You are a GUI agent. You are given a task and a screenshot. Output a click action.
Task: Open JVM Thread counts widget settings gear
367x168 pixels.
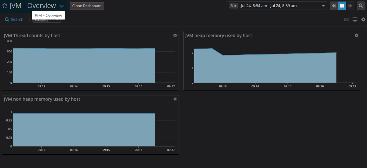click(x=175, y=35)
